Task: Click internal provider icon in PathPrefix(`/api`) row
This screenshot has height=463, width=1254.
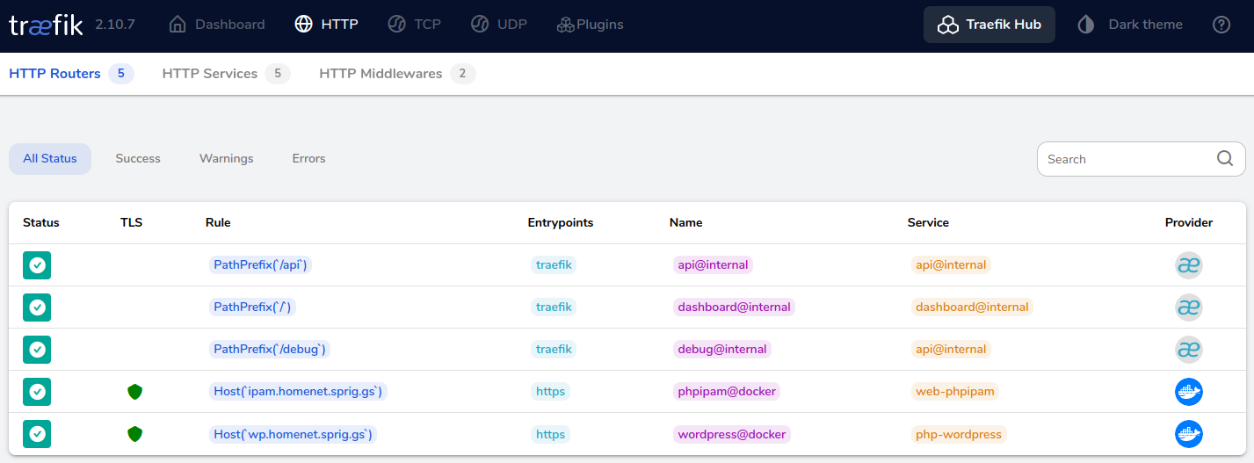Action: pos(1189,265)
